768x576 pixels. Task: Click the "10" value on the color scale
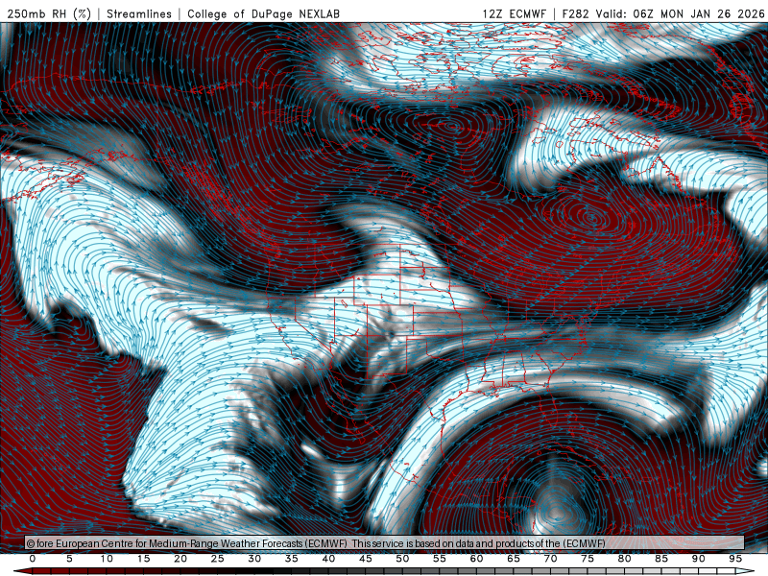107,559
